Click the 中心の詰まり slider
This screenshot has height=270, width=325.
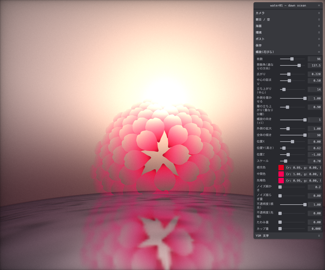292,81
